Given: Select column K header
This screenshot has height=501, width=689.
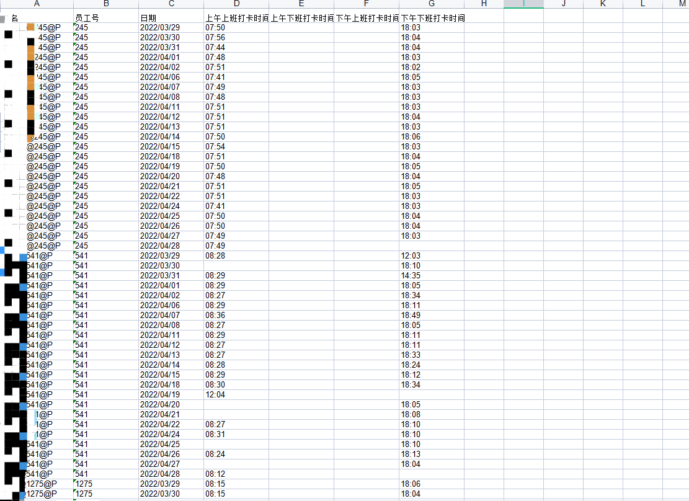Looking at the screenshot, I should [x=603, y=4].
